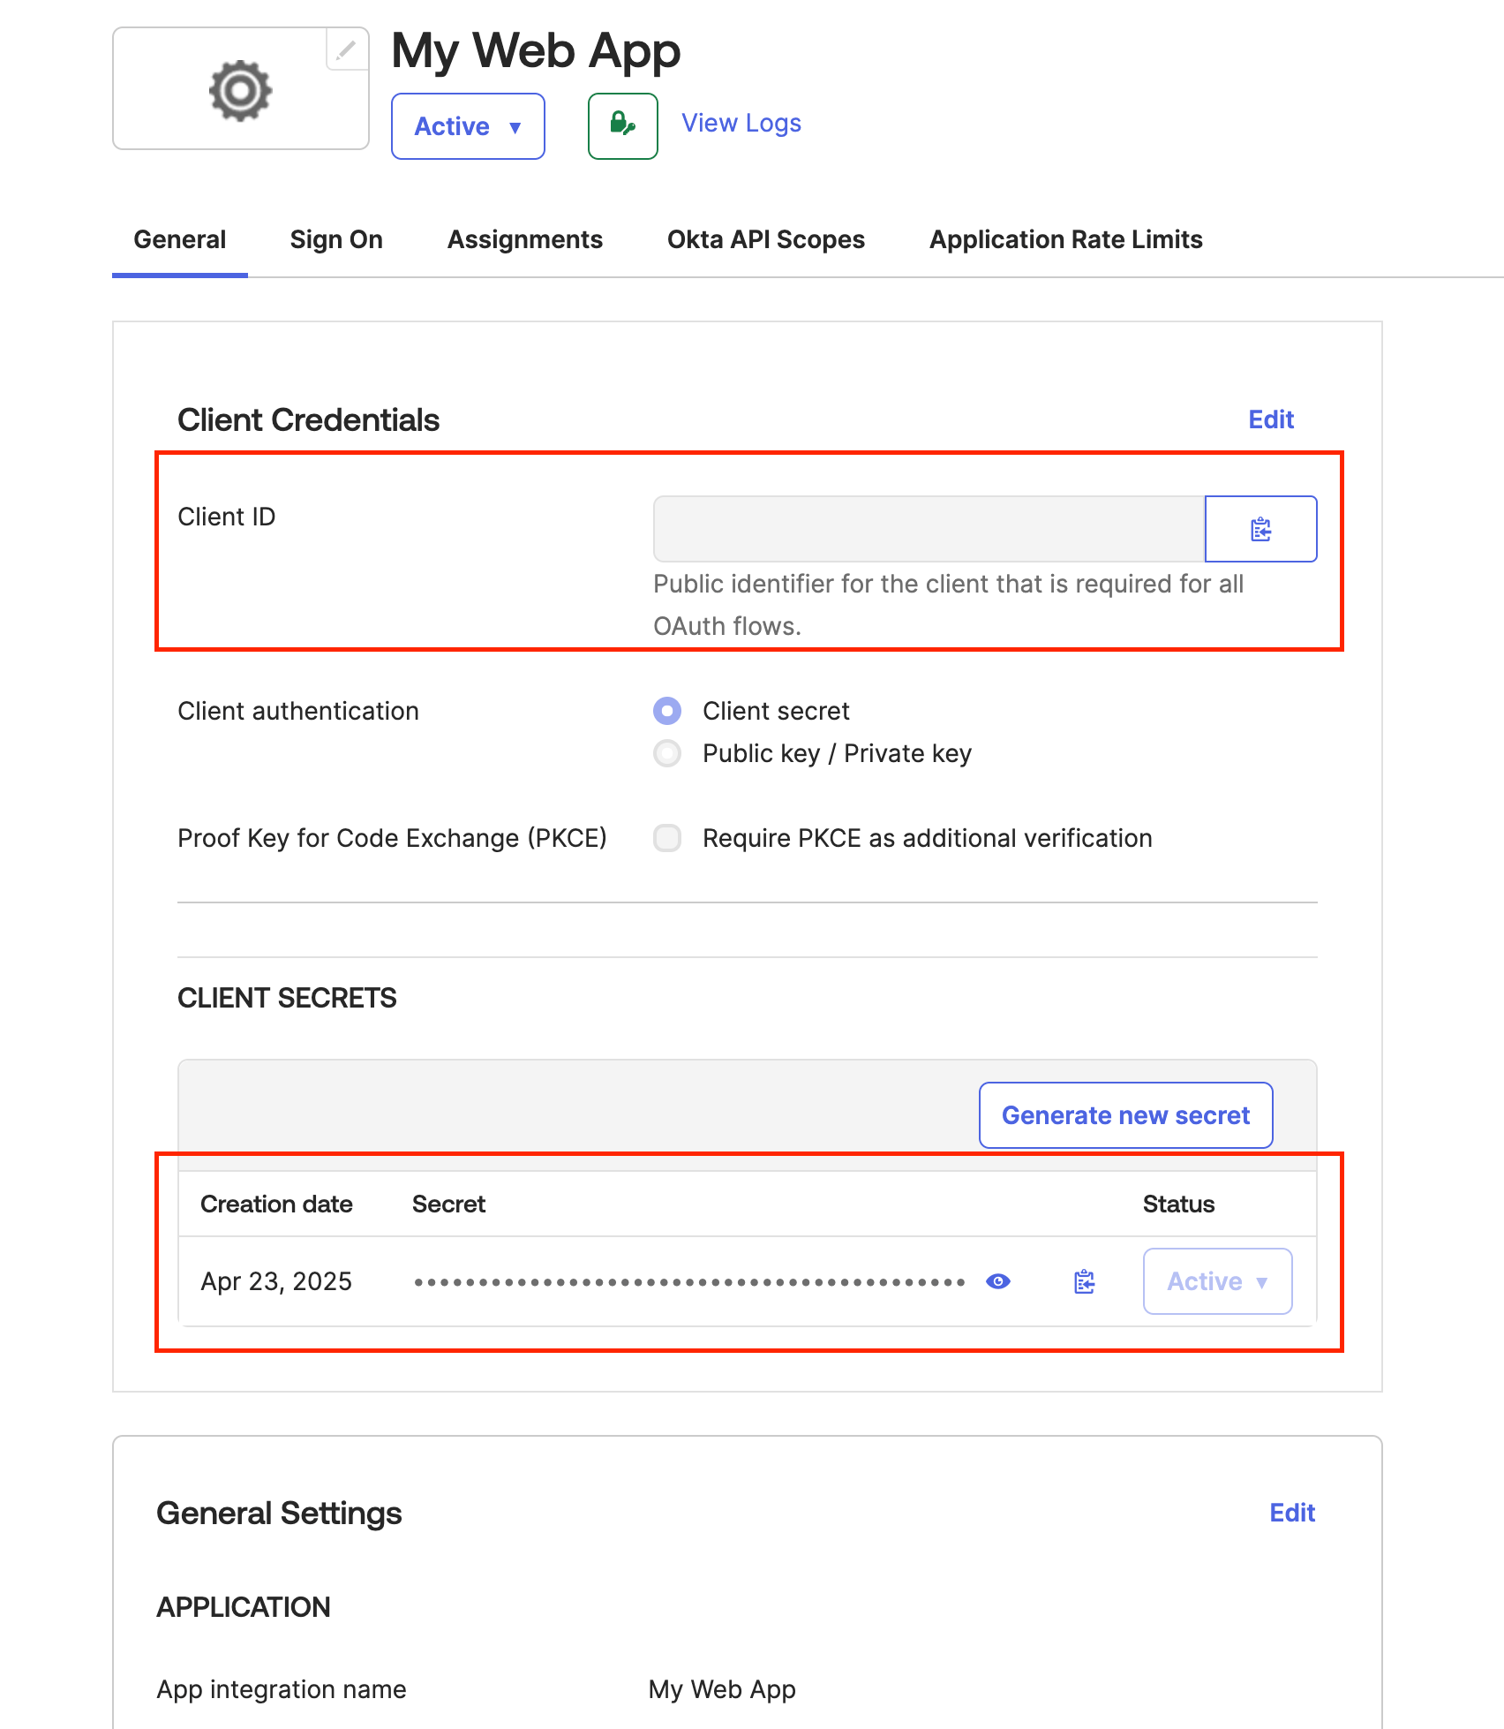The image size is (1504, 1729).
Task: Enable Require PKCE as additional verification
Action: pos(667,837)
